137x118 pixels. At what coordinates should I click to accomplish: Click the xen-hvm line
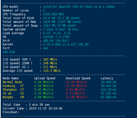coord(9,52)
